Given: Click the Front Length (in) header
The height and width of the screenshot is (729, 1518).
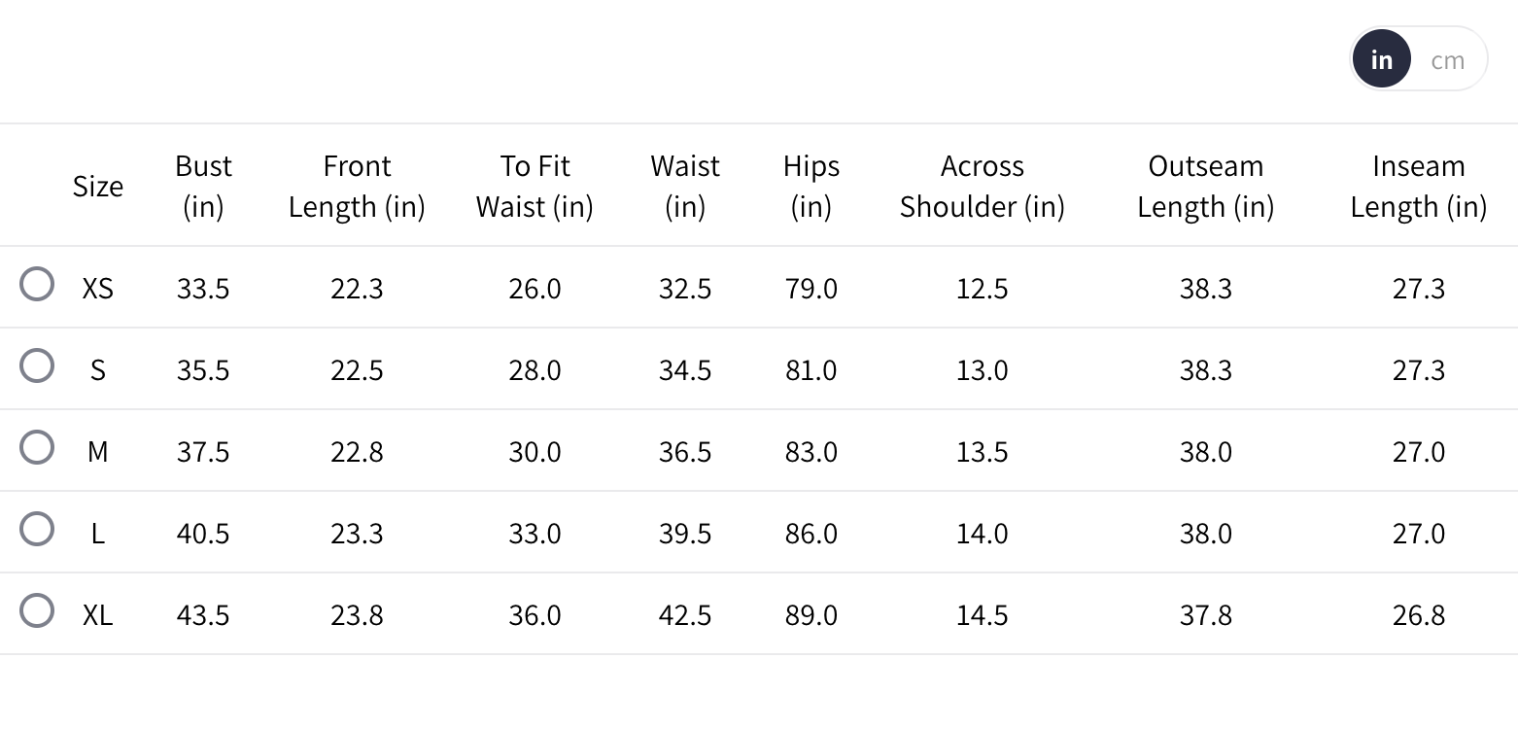Looking at the screenshot, I should [x=357, y=186].
